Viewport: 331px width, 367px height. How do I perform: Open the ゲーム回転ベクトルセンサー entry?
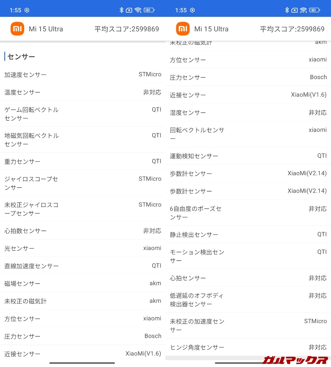pyautogui.click(x=83, y=114)
